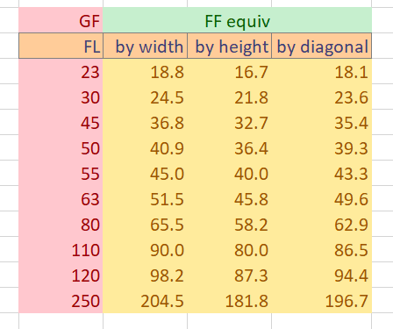Select the cell with value 98.2

pyautogui.click(x=145, y=275)
